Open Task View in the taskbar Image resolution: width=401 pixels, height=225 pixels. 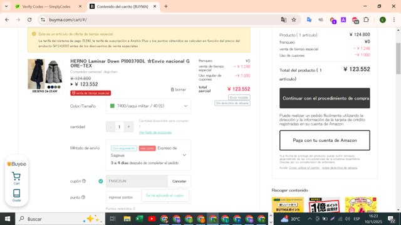tap(113, 219)
